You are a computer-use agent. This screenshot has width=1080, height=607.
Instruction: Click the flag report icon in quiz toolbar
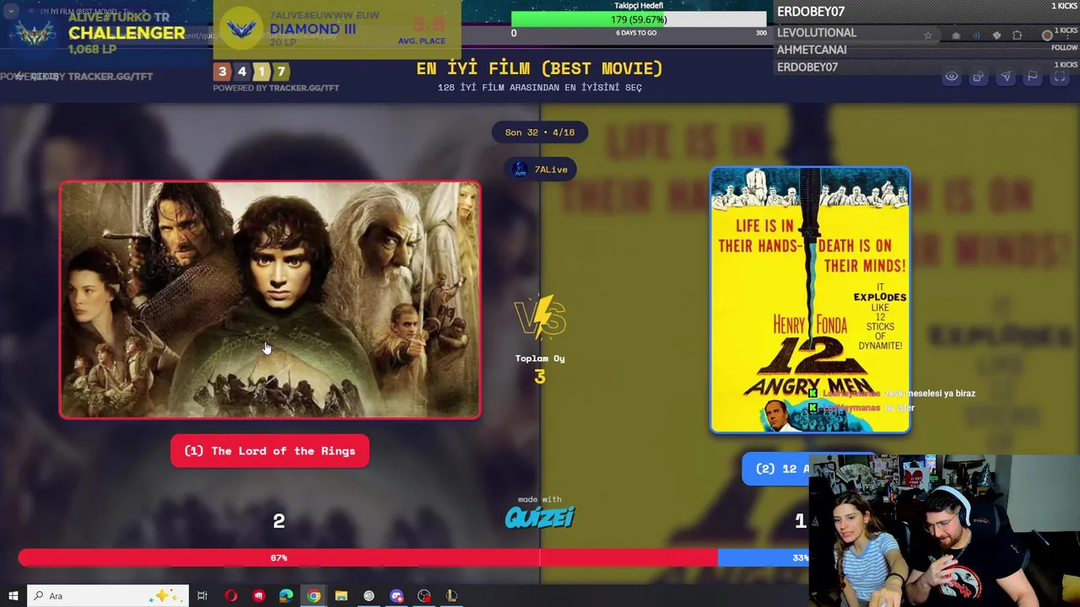1032,77
